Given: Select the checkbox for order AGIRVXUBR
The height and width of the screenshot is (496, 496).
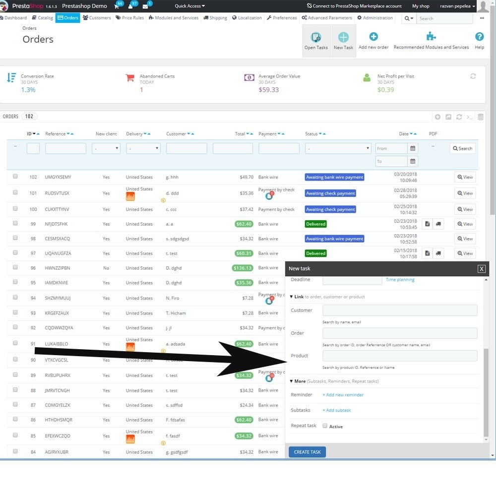Looking at the screenshot, I should (15, 452).
